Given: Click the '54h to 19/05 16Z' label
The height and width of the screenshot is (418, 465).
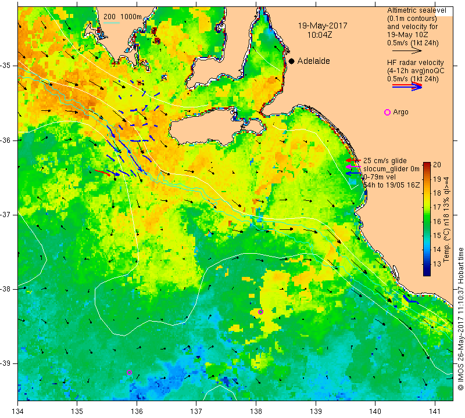Looking at the screenshot, I should [391, 185].
